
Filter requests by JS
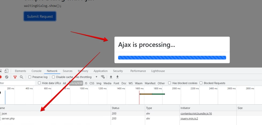point(86,83)
